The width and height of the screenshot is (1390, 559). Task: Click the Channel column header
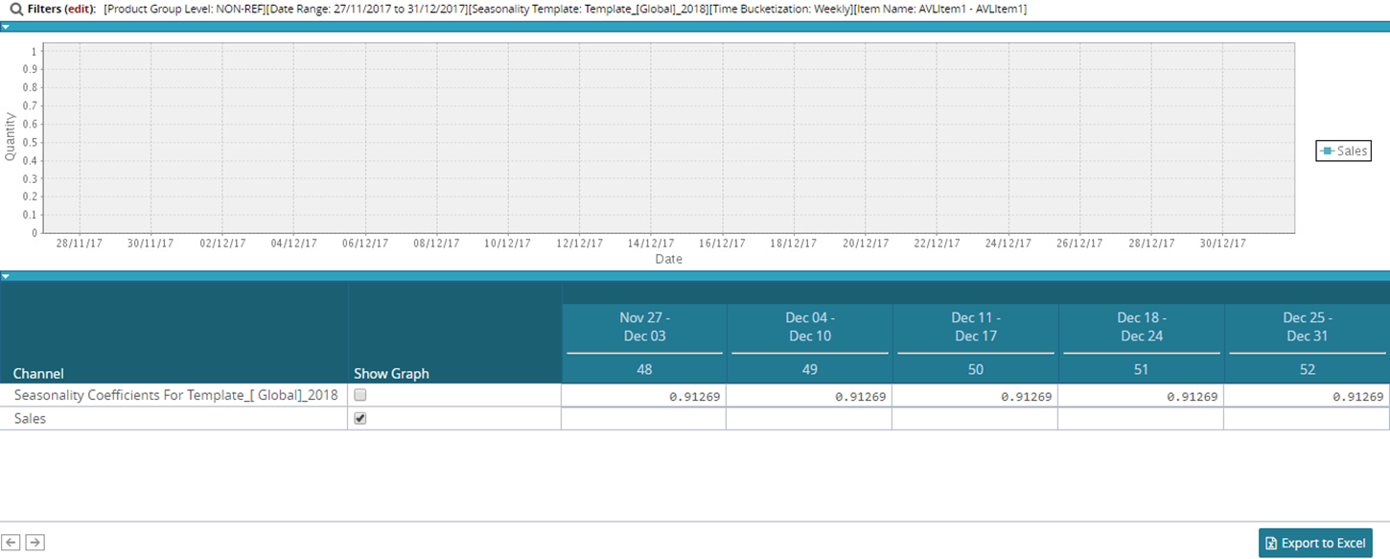tap(38, 373)
